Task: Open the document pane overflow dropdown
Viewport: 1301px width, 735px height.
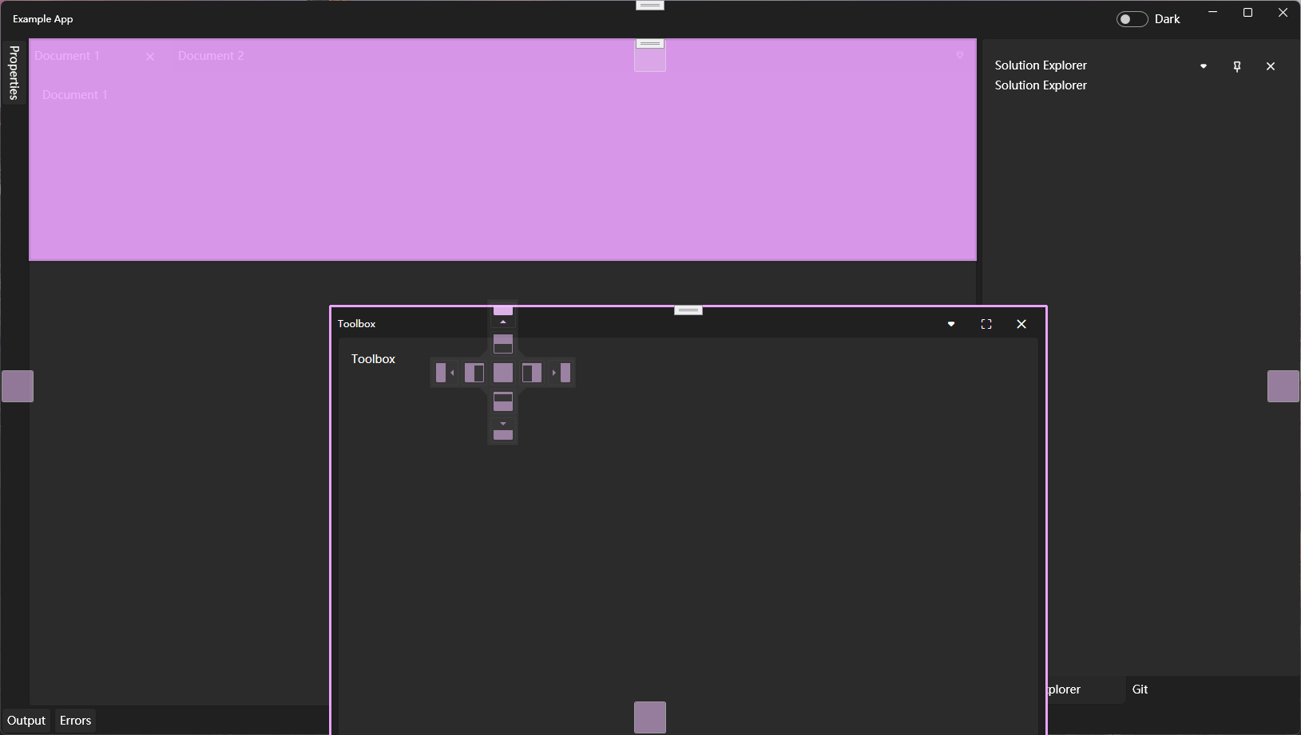Action: click(960, 55)
